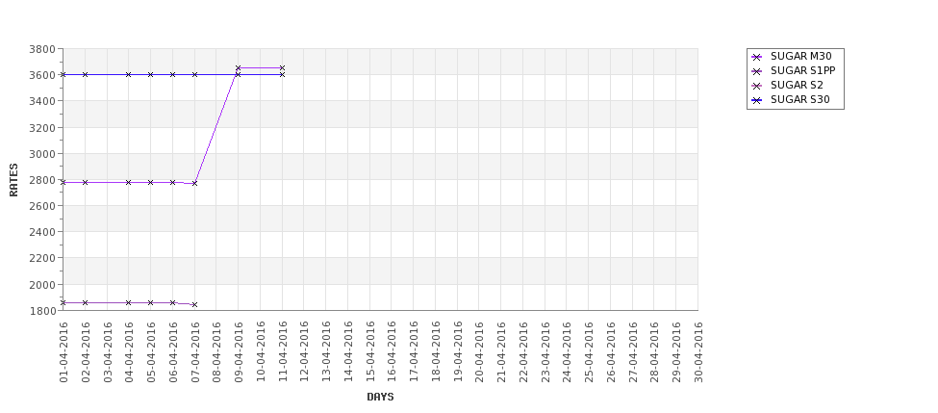Click the 15-04-2016 date label
The height and width of the screenshot is (413, 938).
point(370,352)
